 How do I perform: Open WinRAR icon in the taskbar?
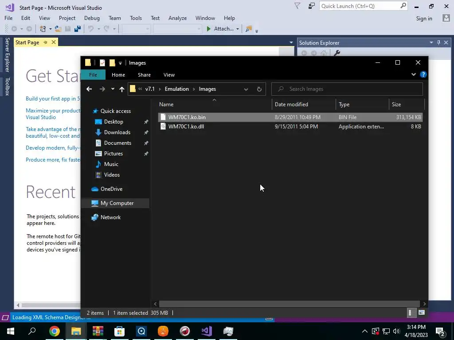(x=98, y=331)
